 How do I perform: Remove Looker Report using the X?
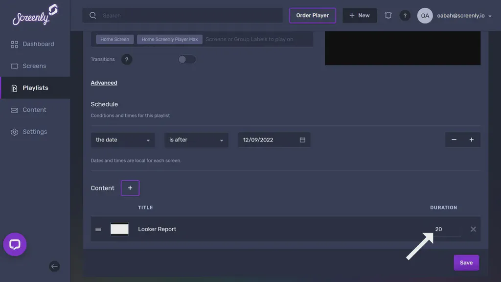pyautogui.click(x=473, y=229)
